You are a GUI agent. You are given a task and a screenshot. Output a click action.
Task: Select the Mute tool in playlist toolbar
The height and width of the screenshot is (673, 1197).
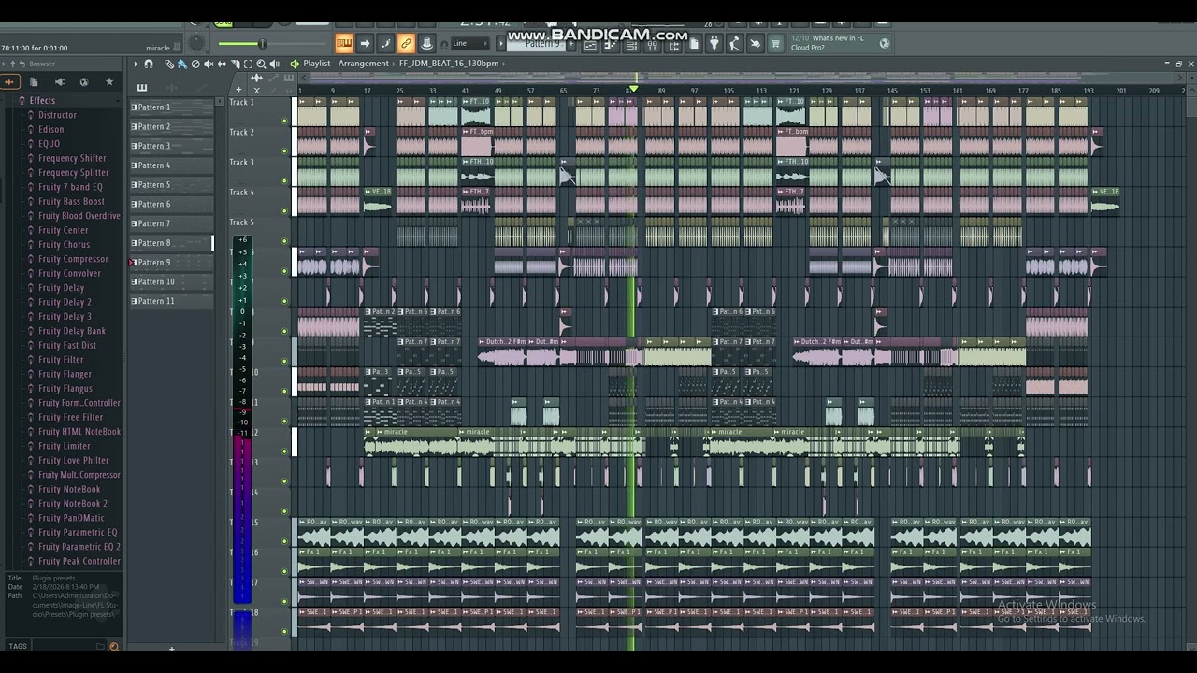click(x=209, y=64)
